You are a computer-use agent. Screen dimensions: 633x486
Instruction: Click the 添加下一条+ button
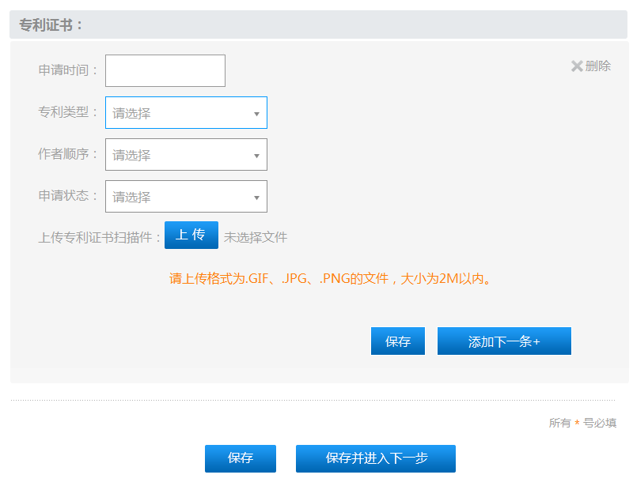(504, 341)
